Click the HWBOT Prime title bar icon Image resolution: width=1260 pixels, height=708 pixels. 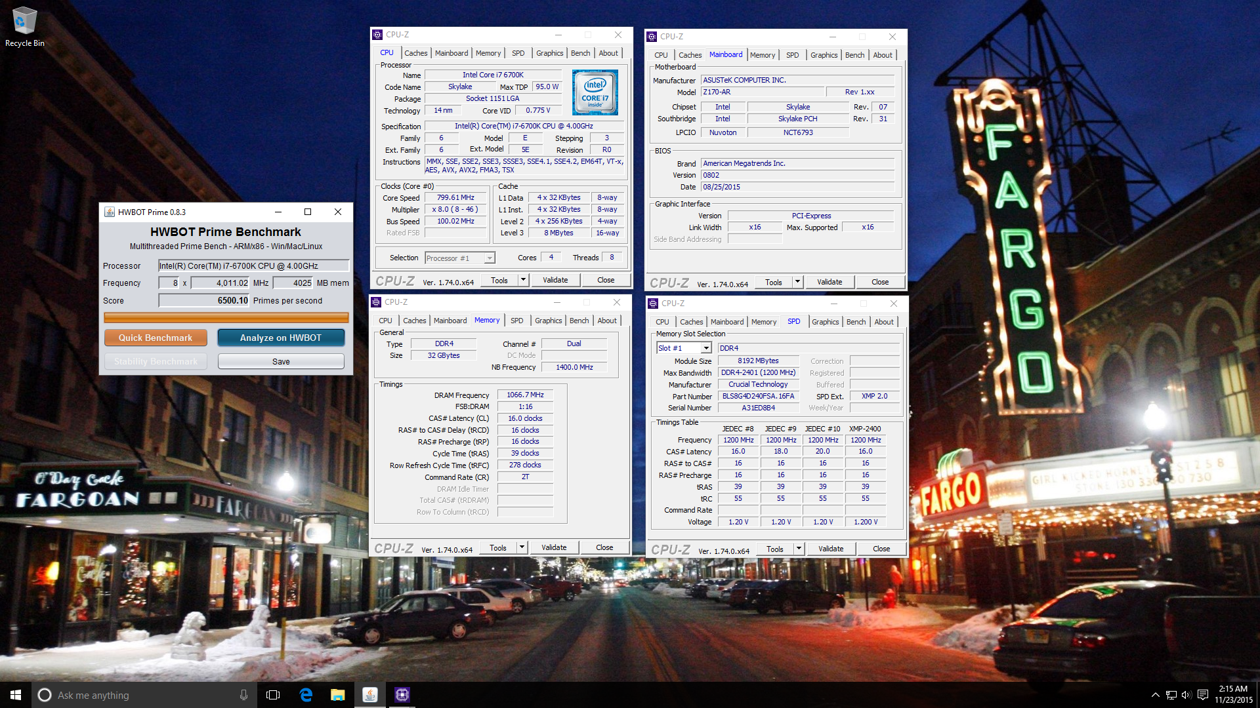(110, 212)
